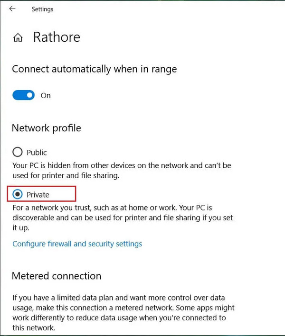Open Configure firewall and security settings link

[77, 244]
